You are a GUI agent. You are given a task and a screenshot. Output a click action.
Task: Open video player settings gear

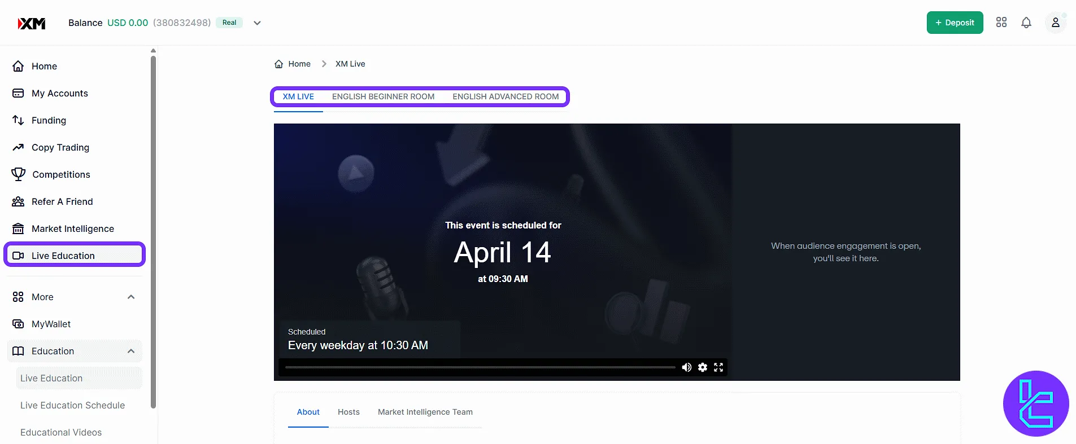(703, 367)
